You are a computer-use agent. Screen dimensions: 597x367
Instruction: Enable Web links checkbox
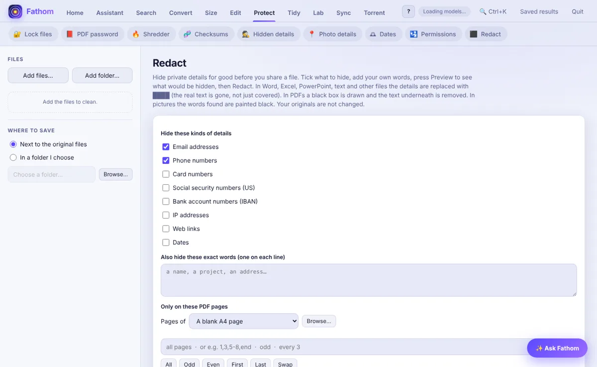pos(166,229)
